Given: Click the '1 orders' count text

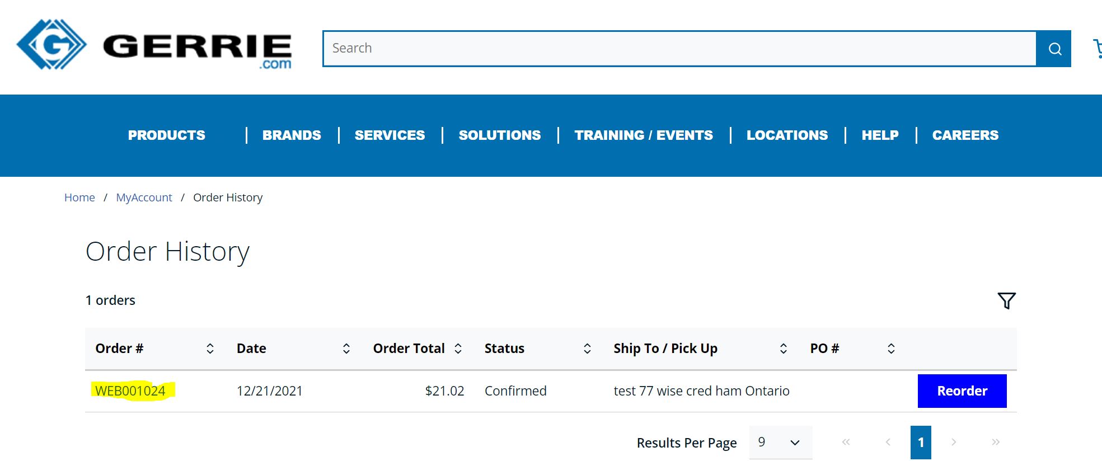Looking at the screenshot, I should click(110, 300).
